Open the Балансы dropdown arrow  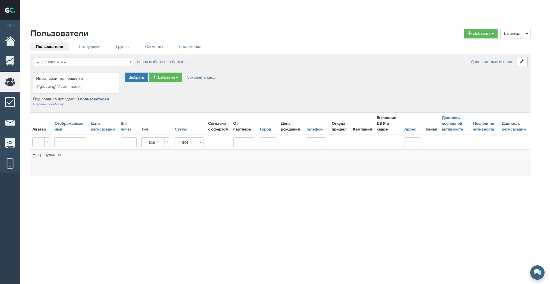527,34
